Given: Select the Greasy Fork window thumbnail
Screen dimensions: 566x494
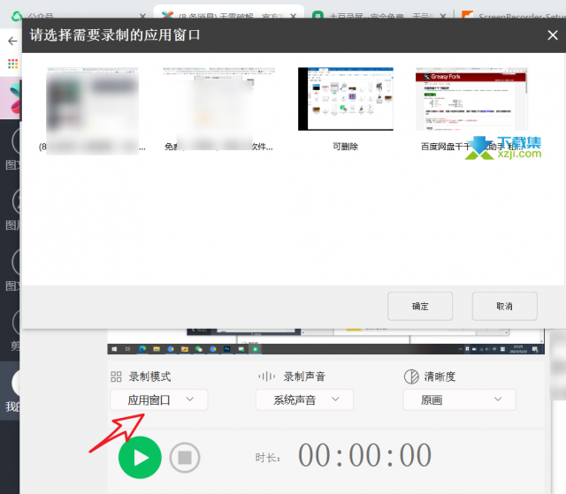Looking at the screenshot, I should [x=471, y=99].
